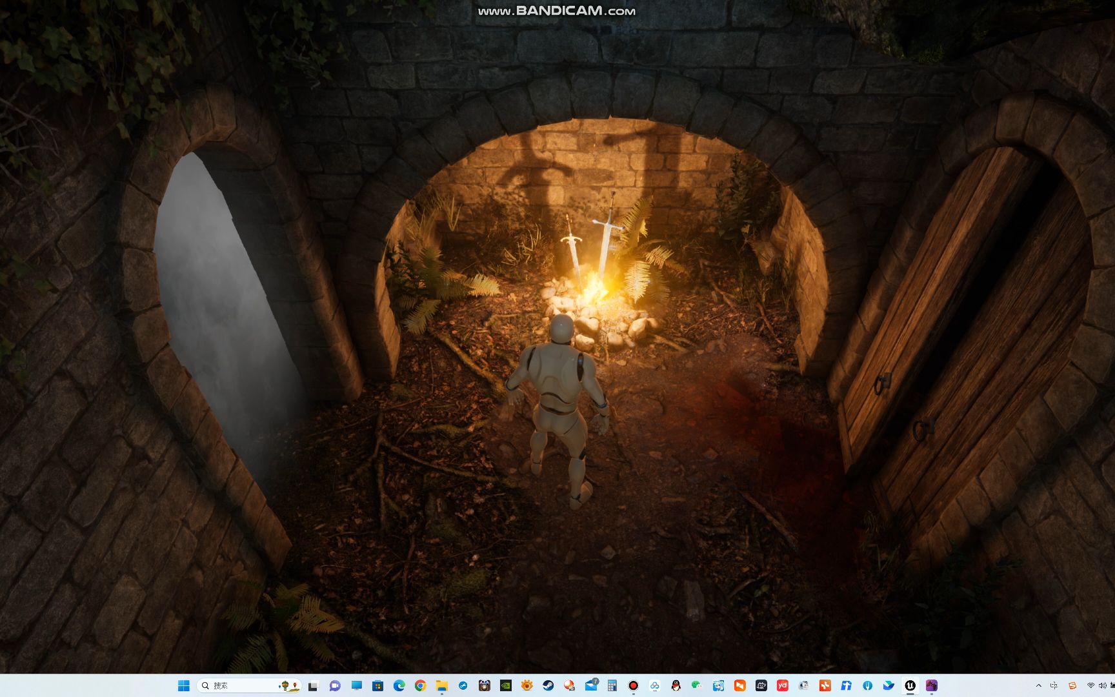Screen dimensions: 1115x697
Task: Open File Explorer folder icon
Action: tap(441, 685)
